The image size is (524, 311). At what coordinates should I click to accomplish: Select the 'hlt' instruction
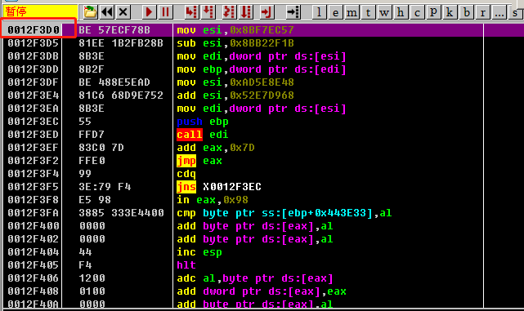(186, 265)
